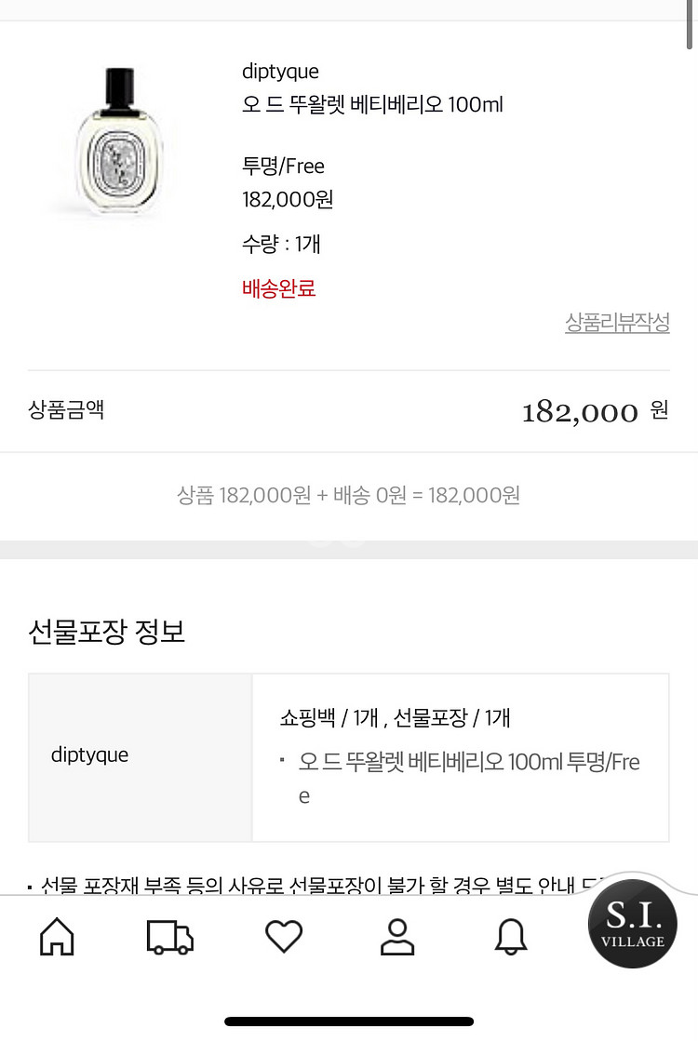Click the 상품 182,000원 + 배송 0원 breakdown
This screenshot has width=698, height=1041.
348,495
